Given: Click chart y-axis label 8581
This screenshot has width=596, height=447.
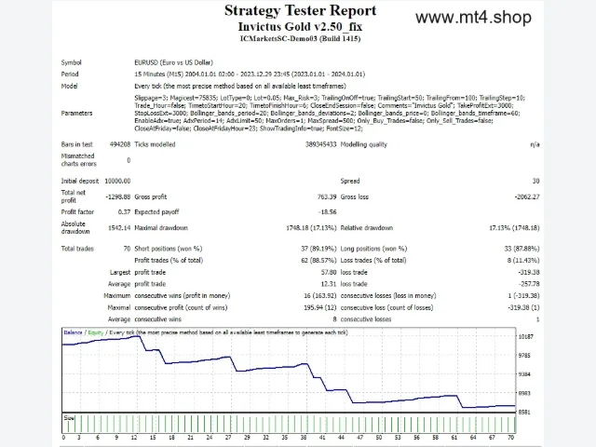Looking at the screenshot, I should (x=525, y=412).
